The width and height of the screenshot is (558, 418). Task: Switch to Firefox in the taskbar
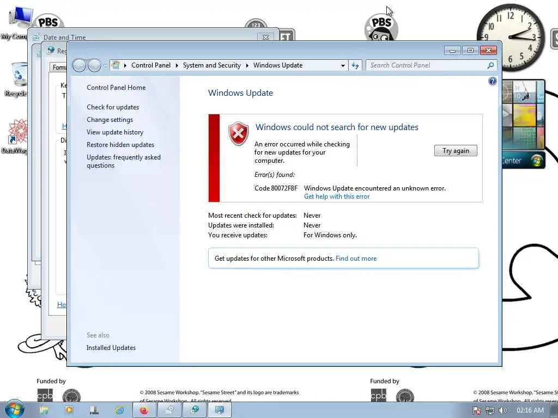click(x=144, y=410)
